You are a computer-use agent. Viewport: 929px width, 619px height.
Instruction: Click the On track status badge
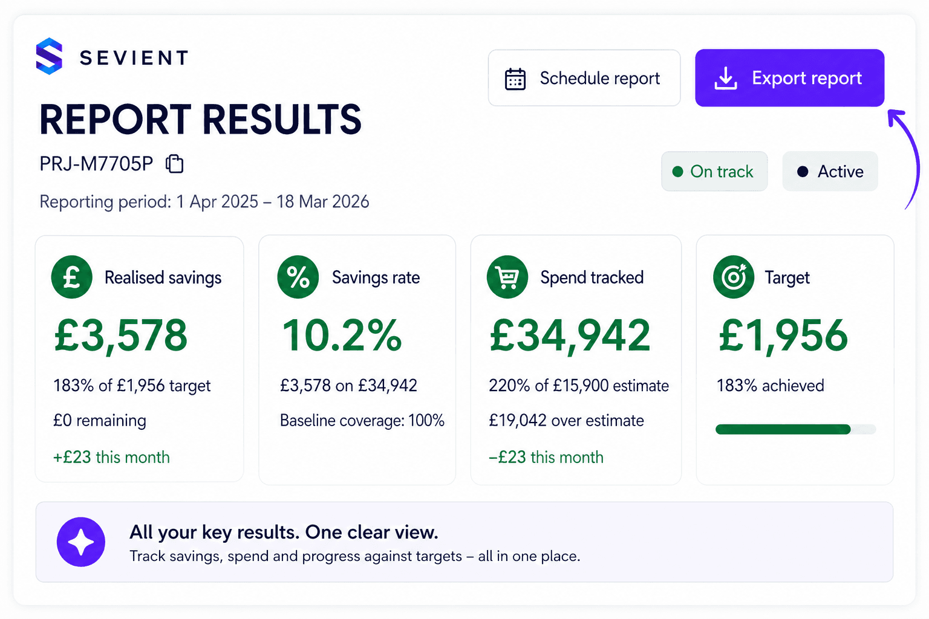714,172
